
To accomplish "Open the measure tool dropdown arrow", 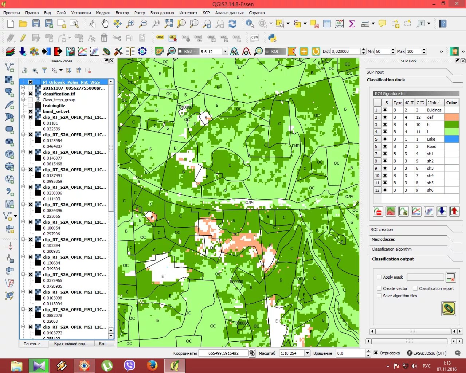I will point(374,24).
